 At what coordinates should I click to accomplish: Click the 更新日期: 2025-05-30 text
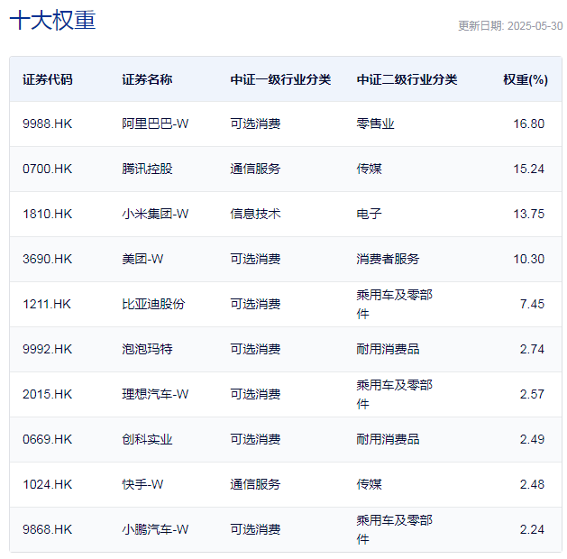coord(510,26)
